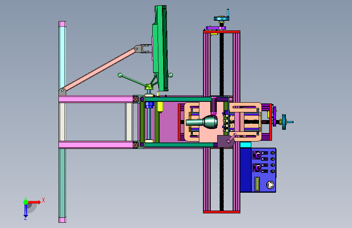This screenshot has width=352, height=228.
Task: Select the handwheel on the right side shaft
Action: 284,122
